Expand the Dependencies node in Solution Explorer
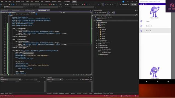The height and width of the screenshot is (98, 175). pos(97,22)
